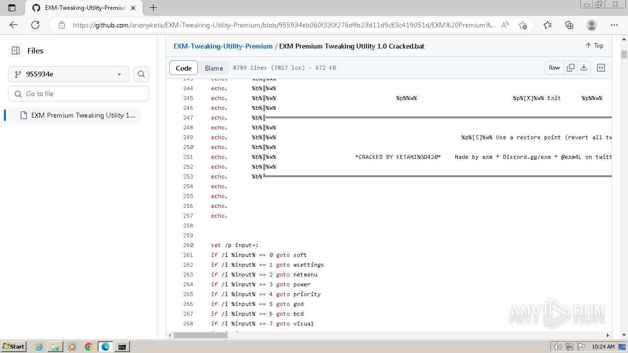
Task: Copy raw file contents
Action: 571,68
